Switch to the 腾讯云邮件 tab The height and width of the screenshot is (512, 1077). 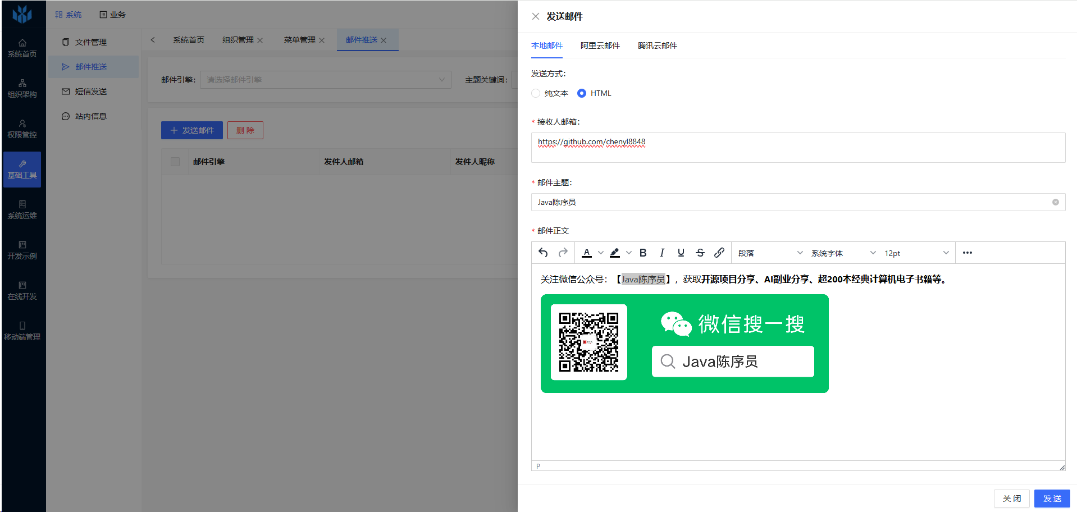[x=657, y=45]
